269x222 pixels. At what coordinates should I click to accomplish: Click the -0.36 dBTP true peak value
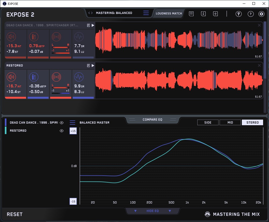click(38, 86)
